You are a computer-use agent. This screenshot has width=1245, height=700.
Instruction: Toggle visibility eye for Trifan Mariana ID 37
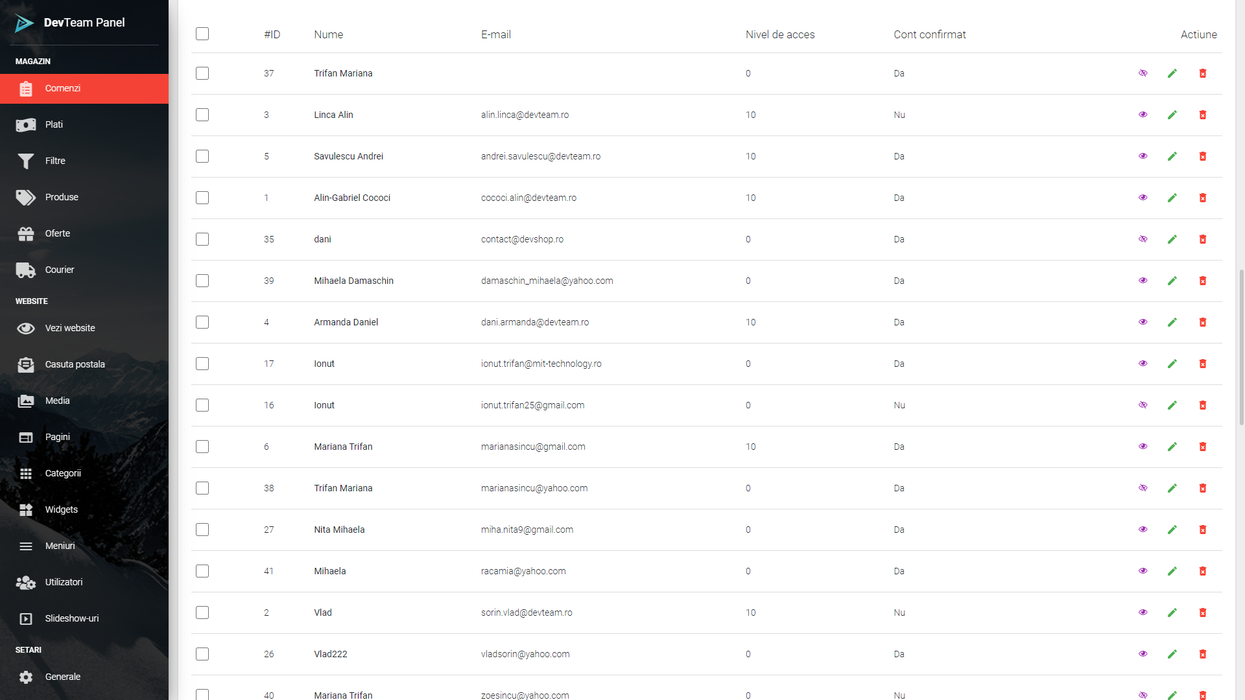click(1143, 73)
